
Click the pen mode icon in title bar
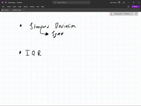[124, 3]
